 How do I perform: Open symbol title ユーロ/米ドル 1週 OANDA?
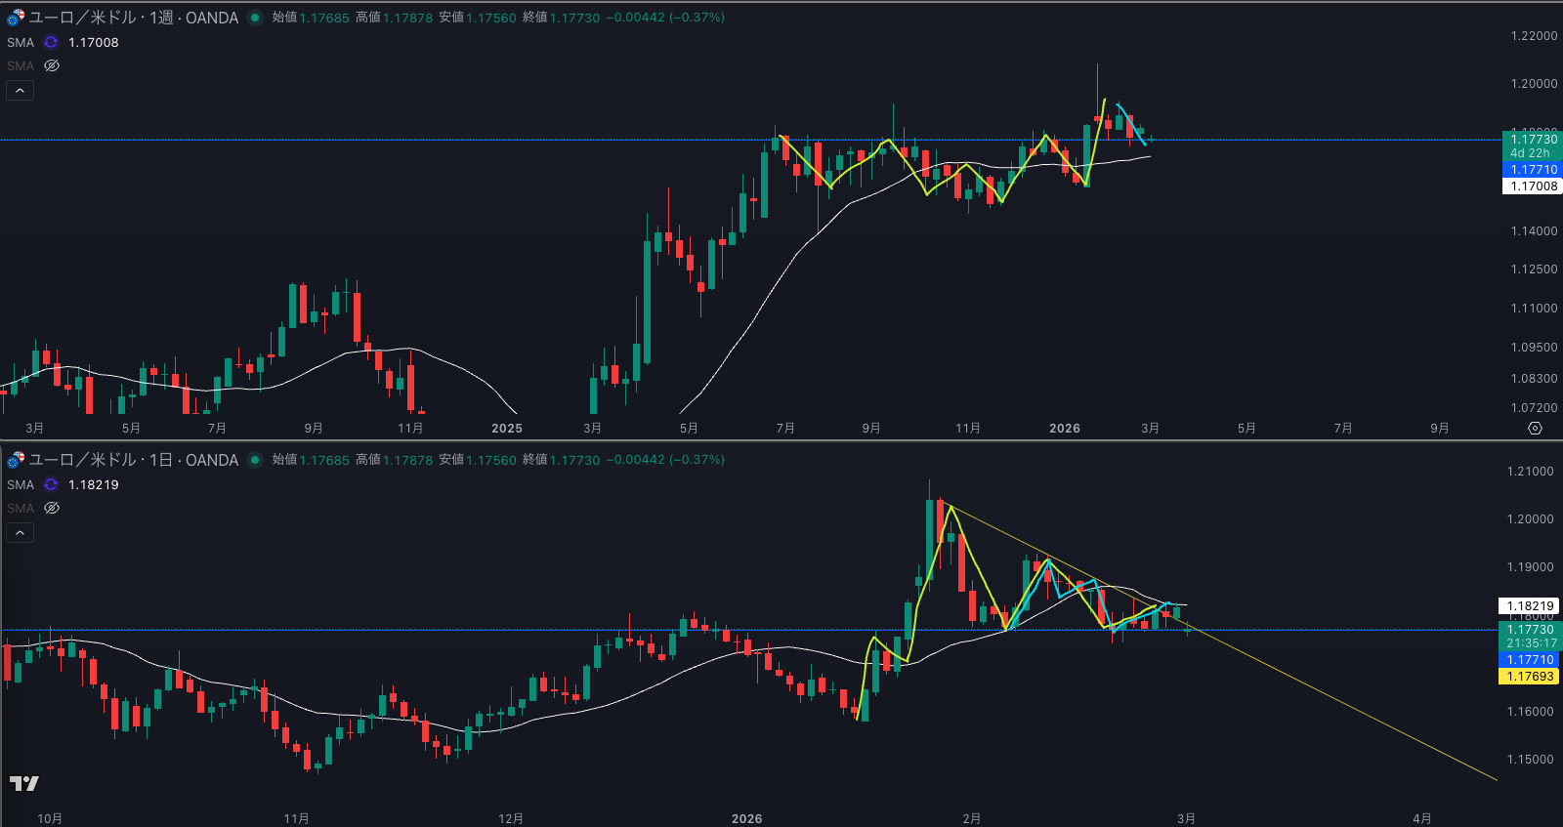(133, 18)
